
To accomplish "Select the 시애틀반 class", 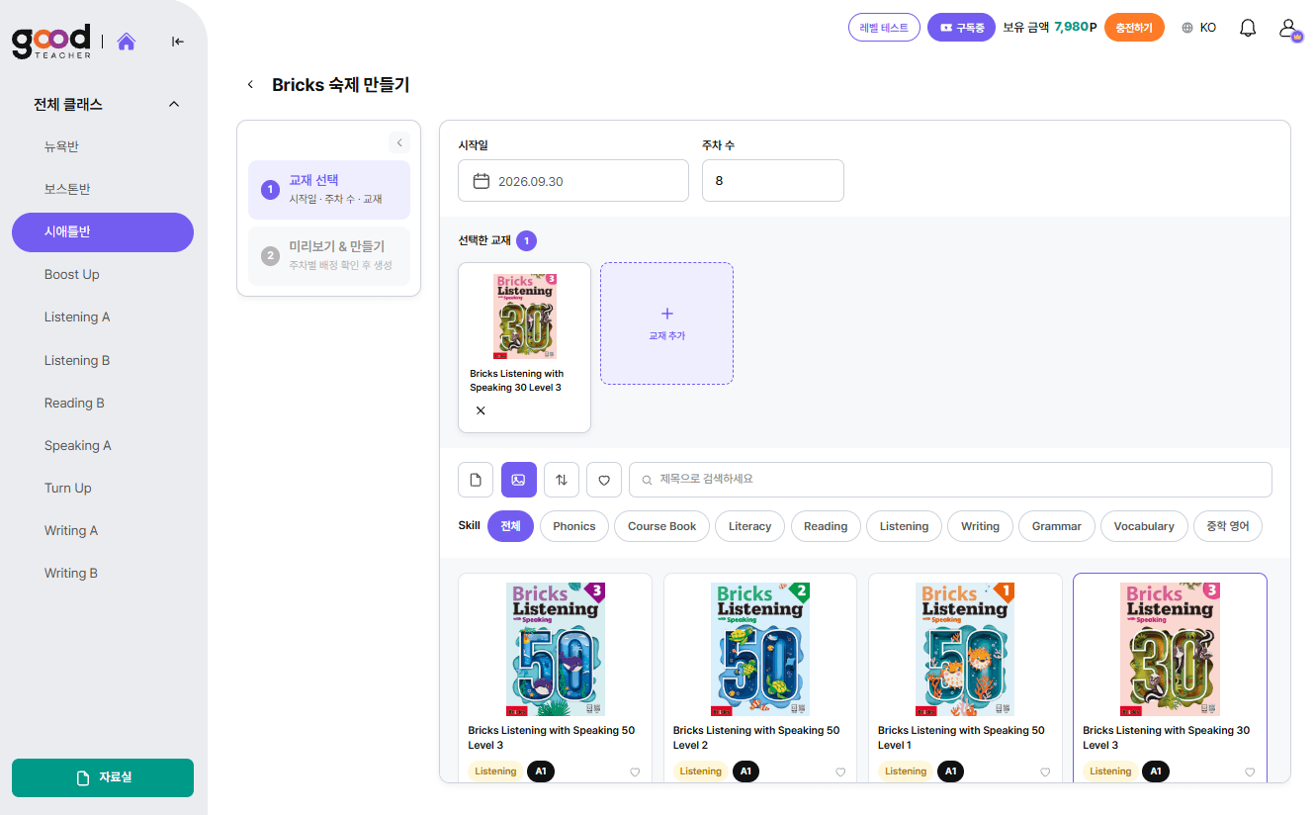I will tap(103, 231).
